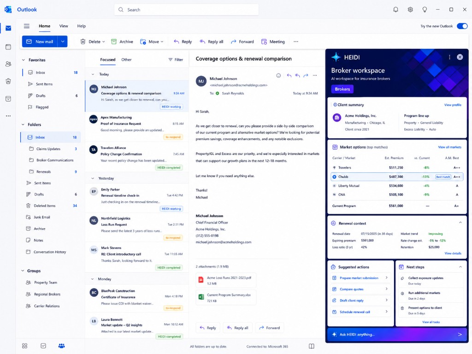Screen dimensions: 472x354
Task: Collapse the Groups section
Action: click(23, 271)
